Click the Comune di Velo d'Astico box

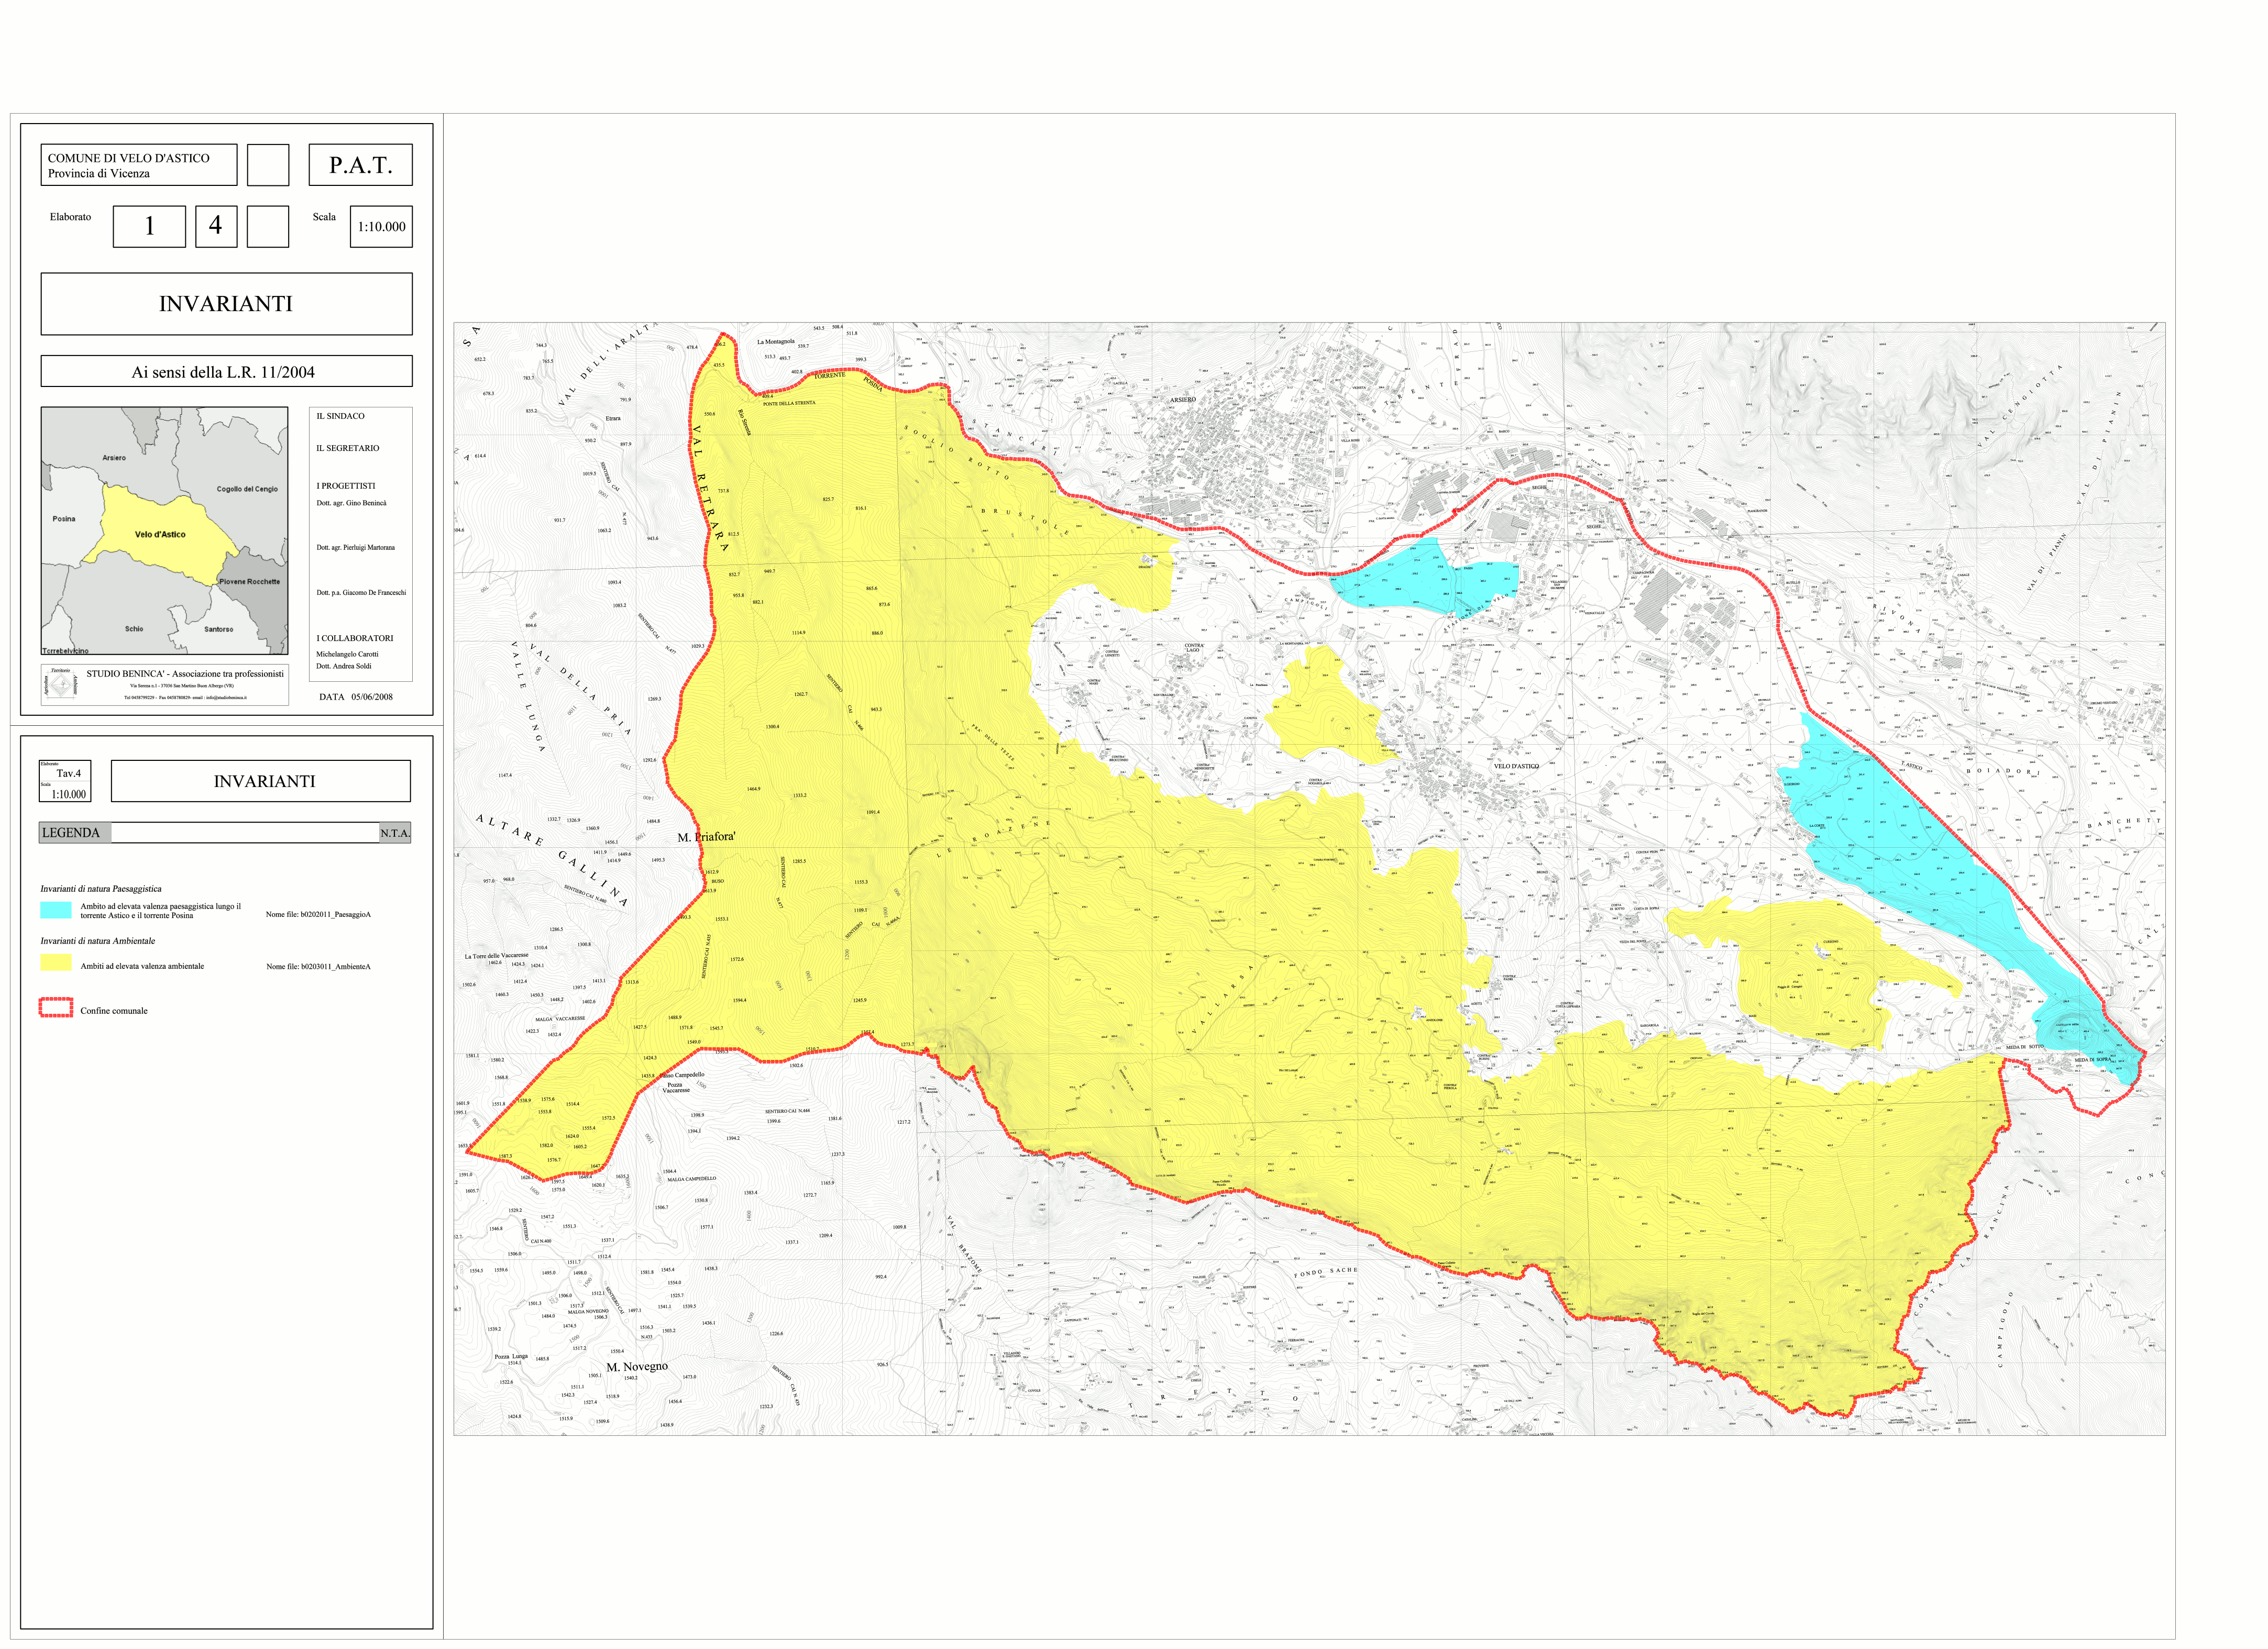[x=138, y=166]
